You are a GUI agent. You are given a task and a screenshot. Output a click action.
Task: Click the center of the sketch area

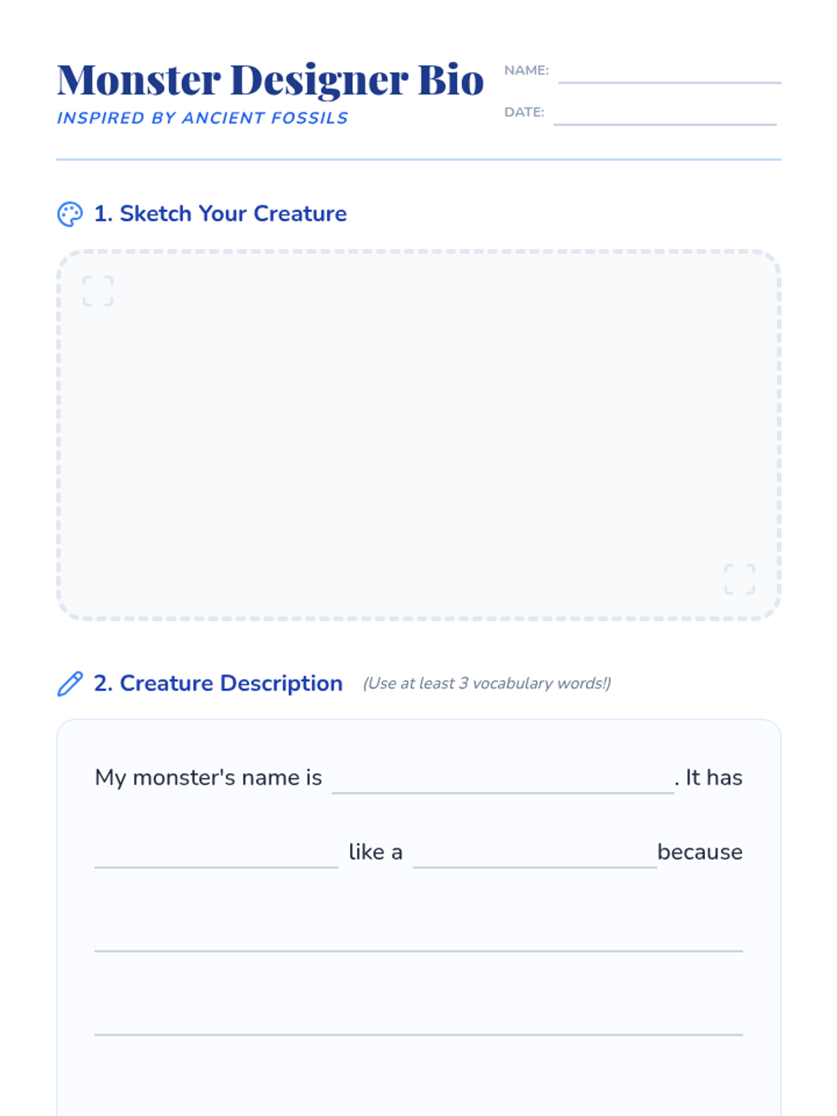tap(418, 435)
